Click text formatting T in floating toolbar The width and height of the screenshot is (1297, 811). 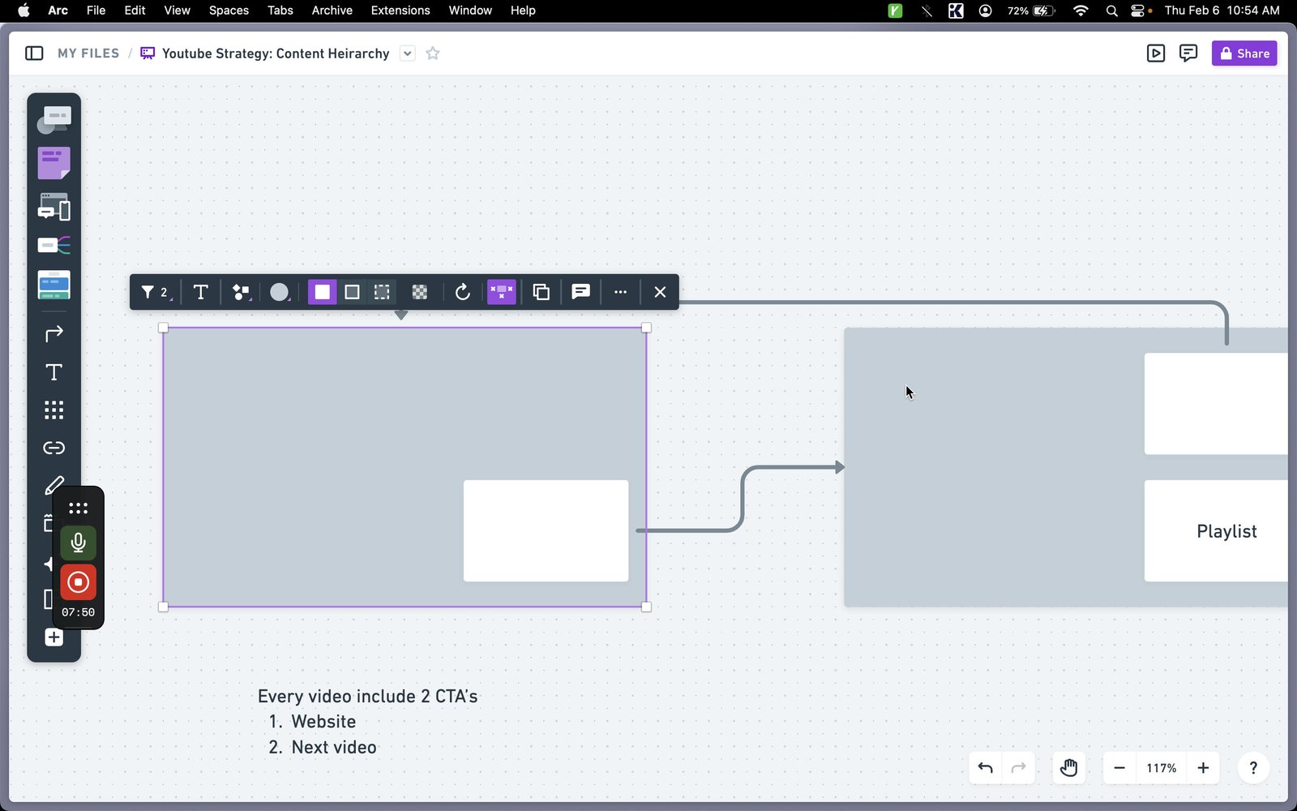pos(200,292)
